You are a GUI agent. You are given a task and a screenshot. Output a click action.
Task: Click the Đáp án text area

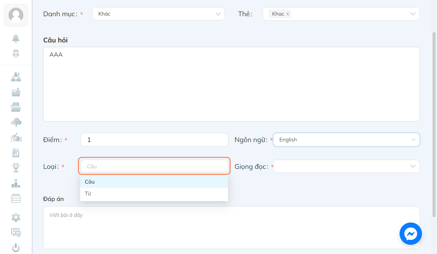(231, 227)
